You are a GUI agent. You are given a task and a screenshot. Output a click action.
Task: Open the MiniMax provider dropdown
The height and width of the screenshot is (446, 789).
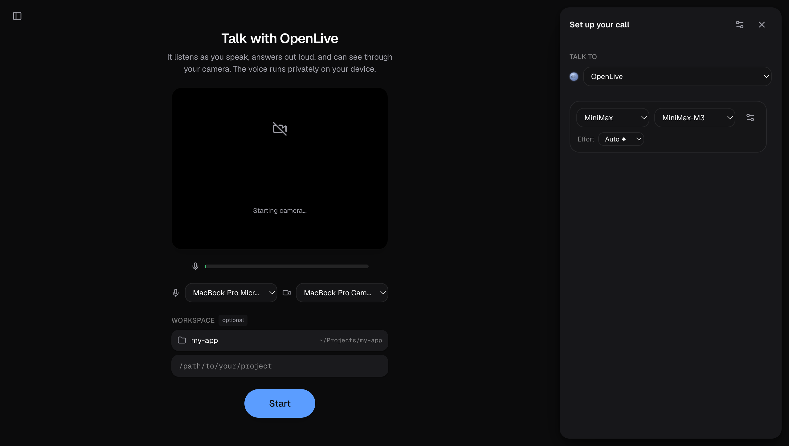pos(613,117)
